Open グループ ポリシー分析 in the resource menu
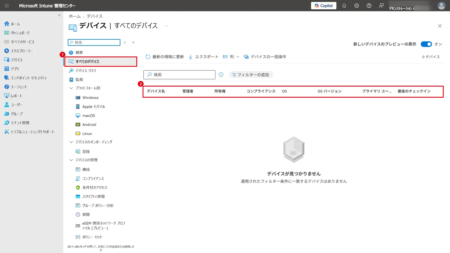 coord(94,205)
